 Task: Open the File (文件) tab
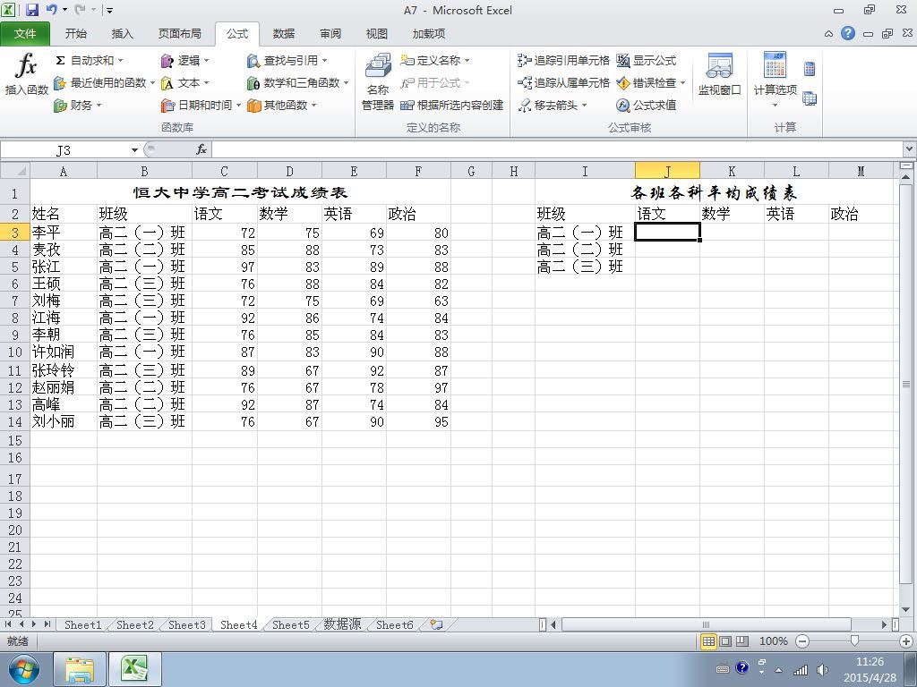pos(24,34)
